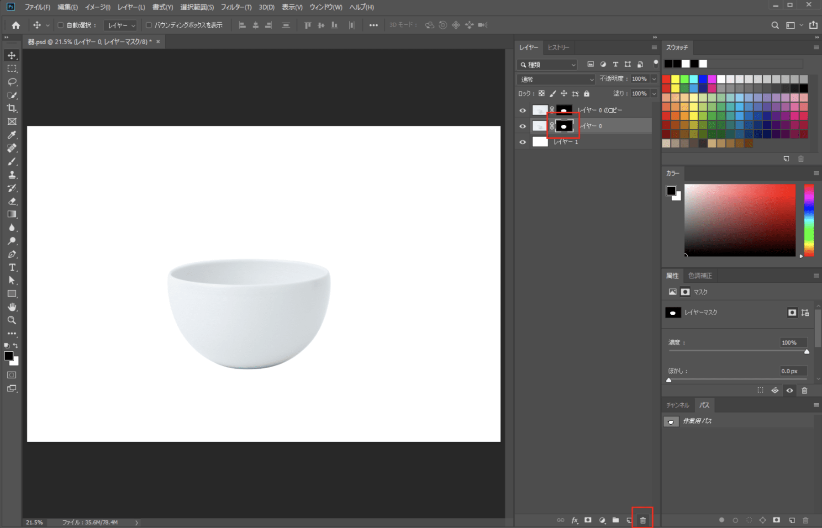Switch to the 色調補正 tab
This screenshot has width=822, height=528.
(x=700, y=275)
